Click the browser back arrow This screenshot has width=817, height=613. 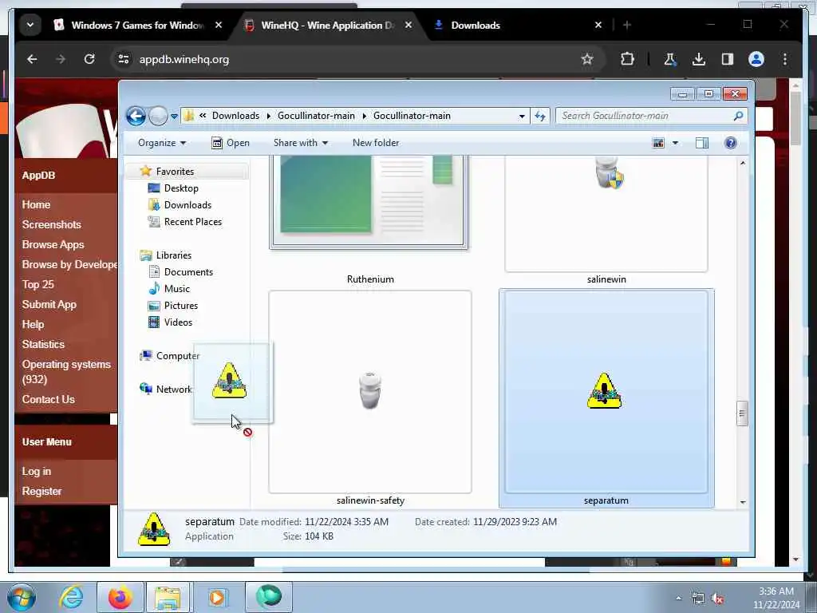[x=32, y=59]
